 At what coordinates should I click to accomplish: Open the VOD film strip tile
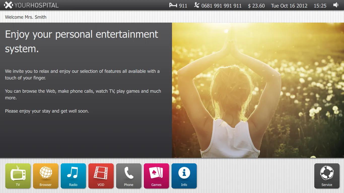tap(101, 176)
